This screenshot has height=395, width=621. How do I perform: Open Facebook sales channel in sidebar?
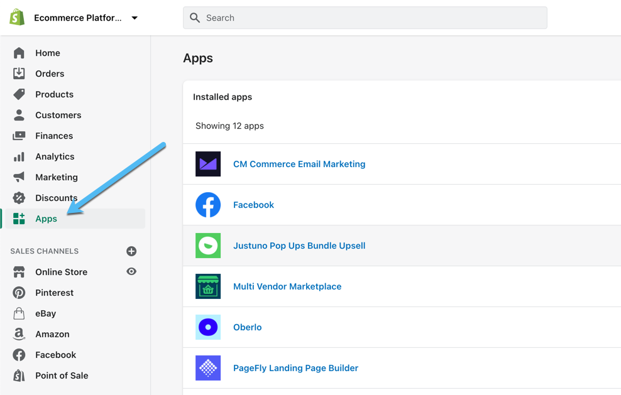click(55, 355)
